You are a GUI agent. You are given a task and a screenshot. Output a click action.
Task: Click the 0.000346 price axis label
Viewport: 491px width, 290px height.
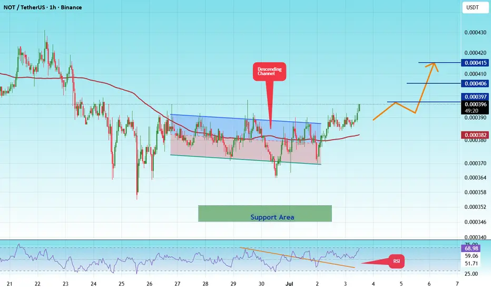(x=475, y=222)
